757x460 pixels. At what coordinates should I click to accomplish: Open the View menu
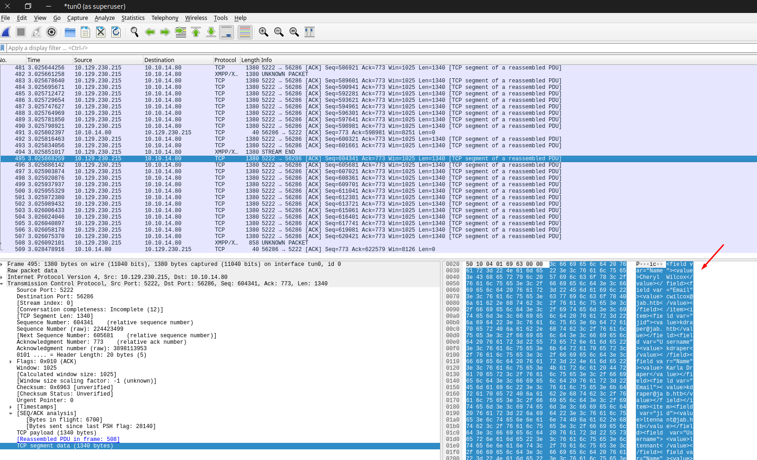(x=40, y=18)
